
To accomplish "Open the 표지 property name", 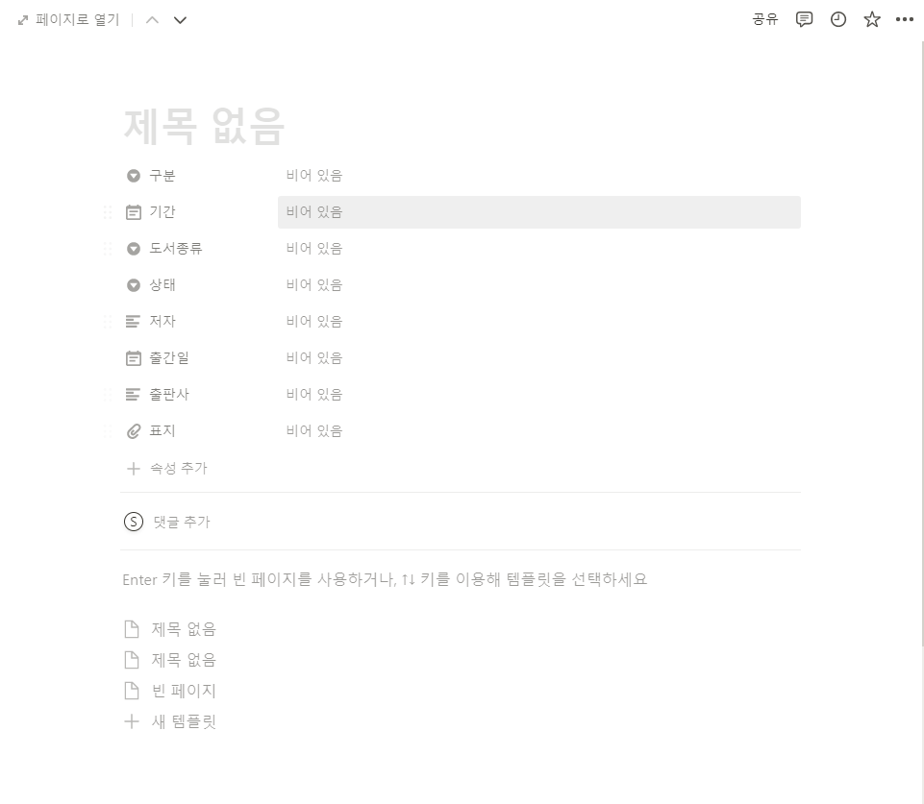I will (162, 431).
